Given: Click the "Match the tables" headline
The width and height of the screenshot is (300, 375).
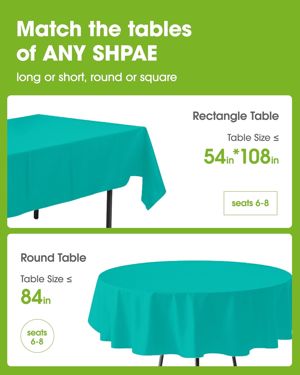Looking at the screenshot, I should [x=104, y=29].
